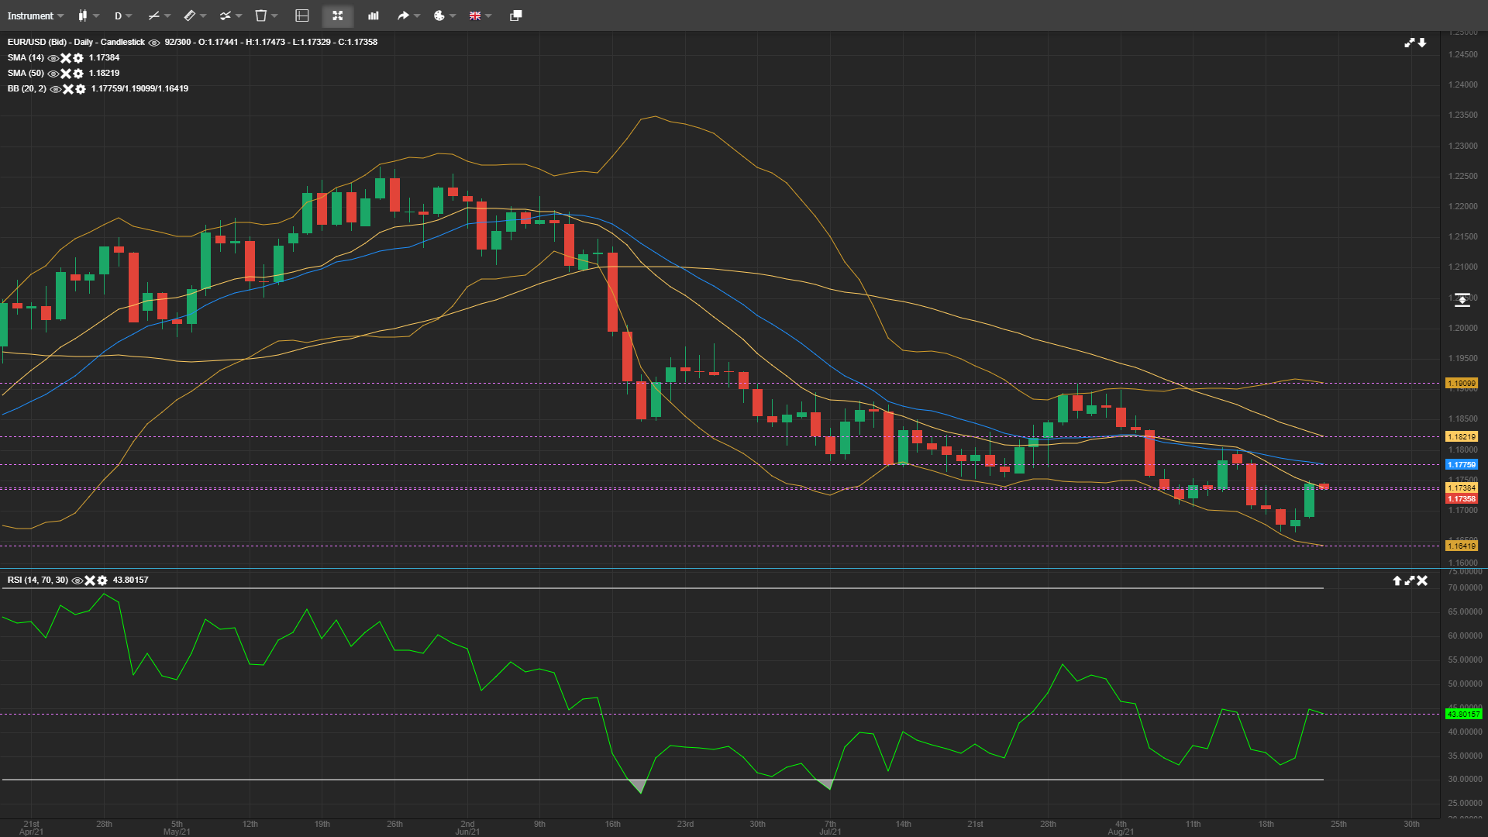Viewport: 1488px width, 837px height.
Task: Expand the indicators dropdown arrow
Action: pos(239,16)
